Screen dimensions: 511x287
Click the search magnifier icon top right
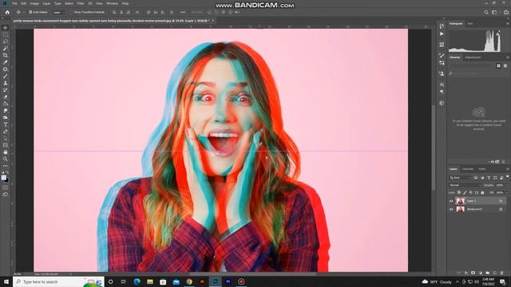point(486,12)
